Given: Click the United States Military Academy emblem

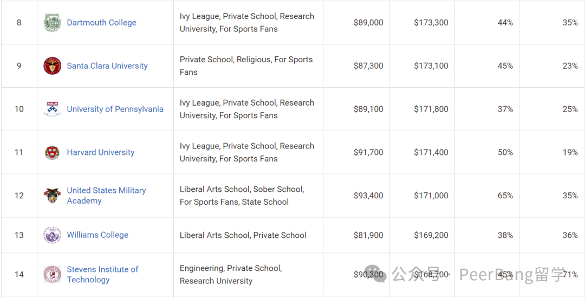Looking at the screenshot, I should [52, 196].
